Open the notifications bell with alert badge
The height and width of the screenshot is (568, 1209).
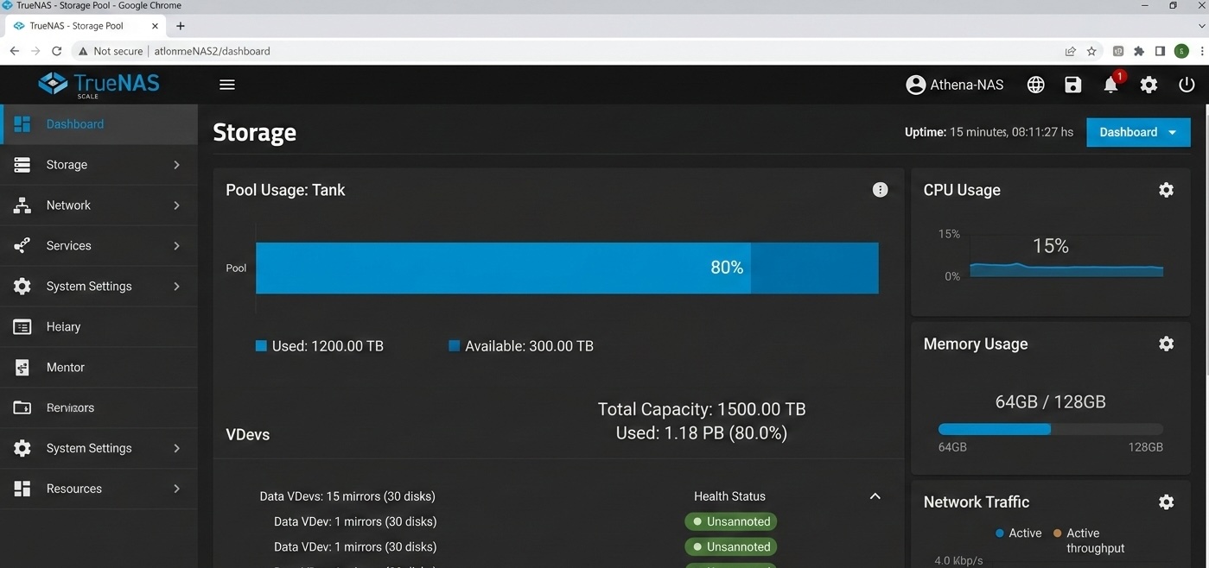coord(1110,84)
